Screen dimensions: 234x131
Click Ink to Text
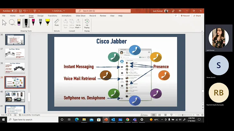[65, 24]
